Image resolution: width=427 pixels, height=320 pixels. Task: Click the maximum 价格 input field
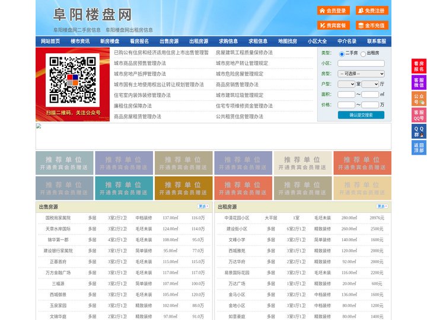tap(370, 105)
